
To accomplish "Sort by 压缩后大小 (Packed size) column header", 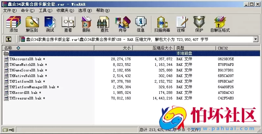I will coord(154,48).
